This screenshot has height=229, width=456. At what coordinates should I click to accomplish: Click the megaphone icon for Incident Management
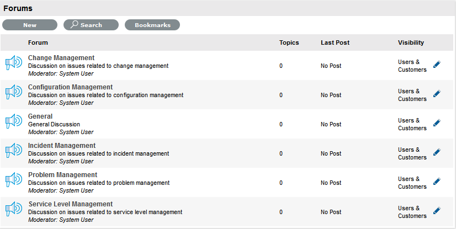tap(13, 151)
